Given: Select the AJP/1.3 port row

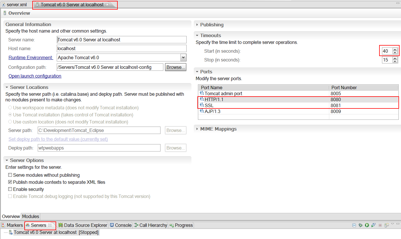Looking at the screenshot, I should 298,111.
